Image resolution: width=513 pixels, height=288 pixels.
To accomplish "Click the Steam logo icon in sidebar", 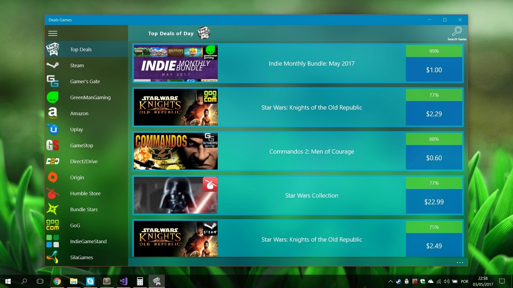I will tap(53, 65).
